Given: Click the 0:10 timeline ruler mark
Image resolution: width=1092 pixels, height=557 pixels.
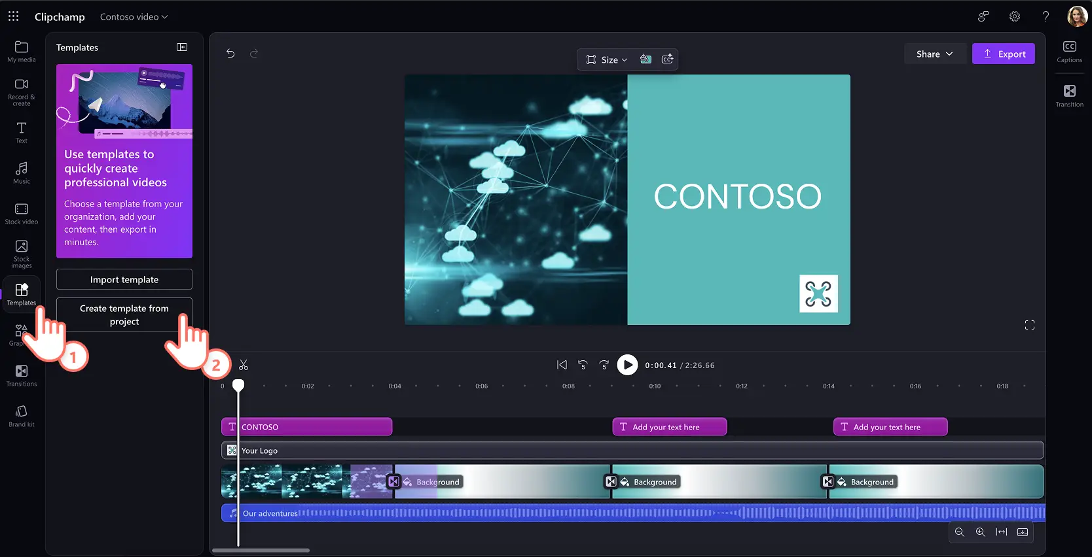Looking at the screenshot, I should (655, 386).
